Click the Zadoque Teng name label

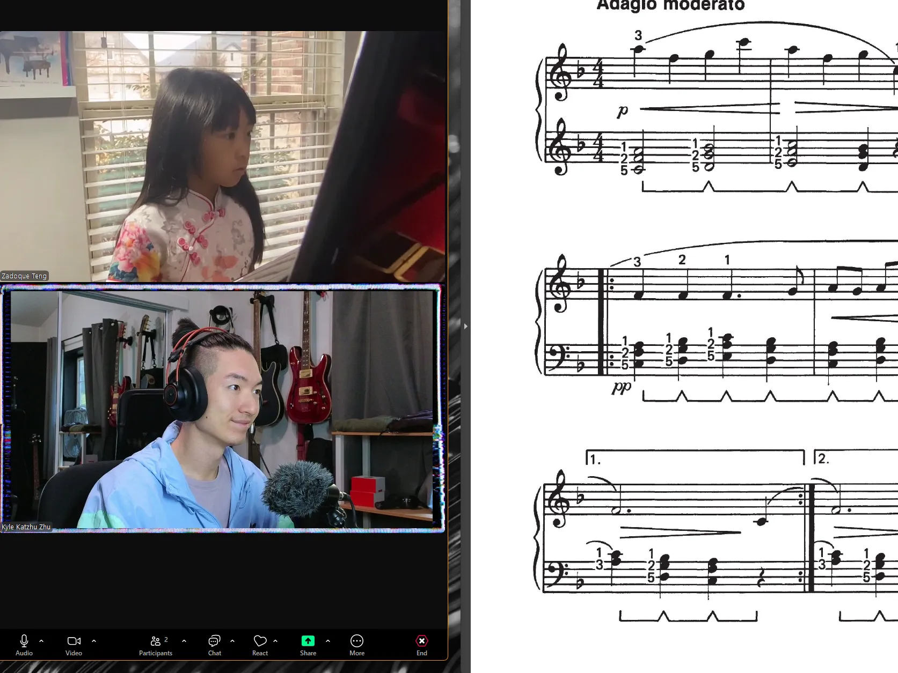click(x=24, y=276)
